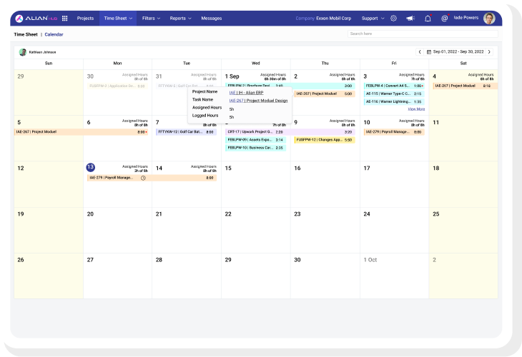
Task: Open IAE-267 Project Moduel on Sunday 5
Action: [82, 132]
